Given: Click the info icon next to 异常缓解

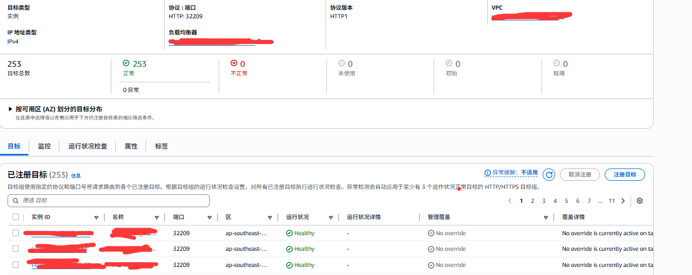Looking at the screenshot, I should 488,173.
